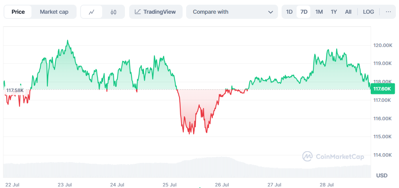The height and width of the screenshot is (188, 399).
Task: Open the Compare with dropdown
Action: 232,12
